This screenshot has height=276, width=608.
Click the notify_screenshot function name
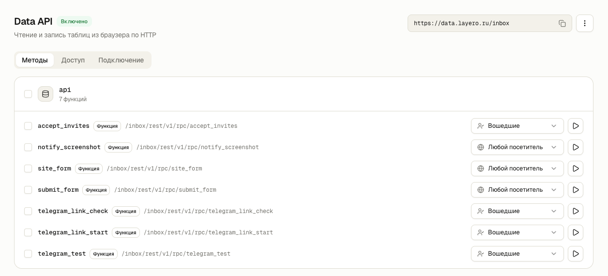click(x=69, y=147)
